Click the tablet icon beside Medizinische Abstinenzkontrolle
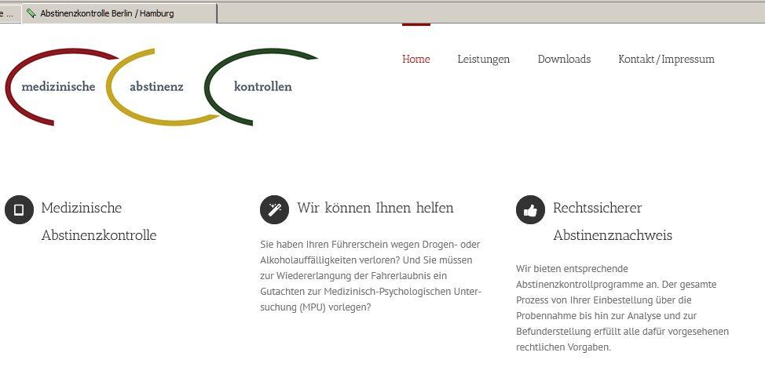The height and width of the screenshot is (385, 765). pyautogui.click(x=19, y=209)
